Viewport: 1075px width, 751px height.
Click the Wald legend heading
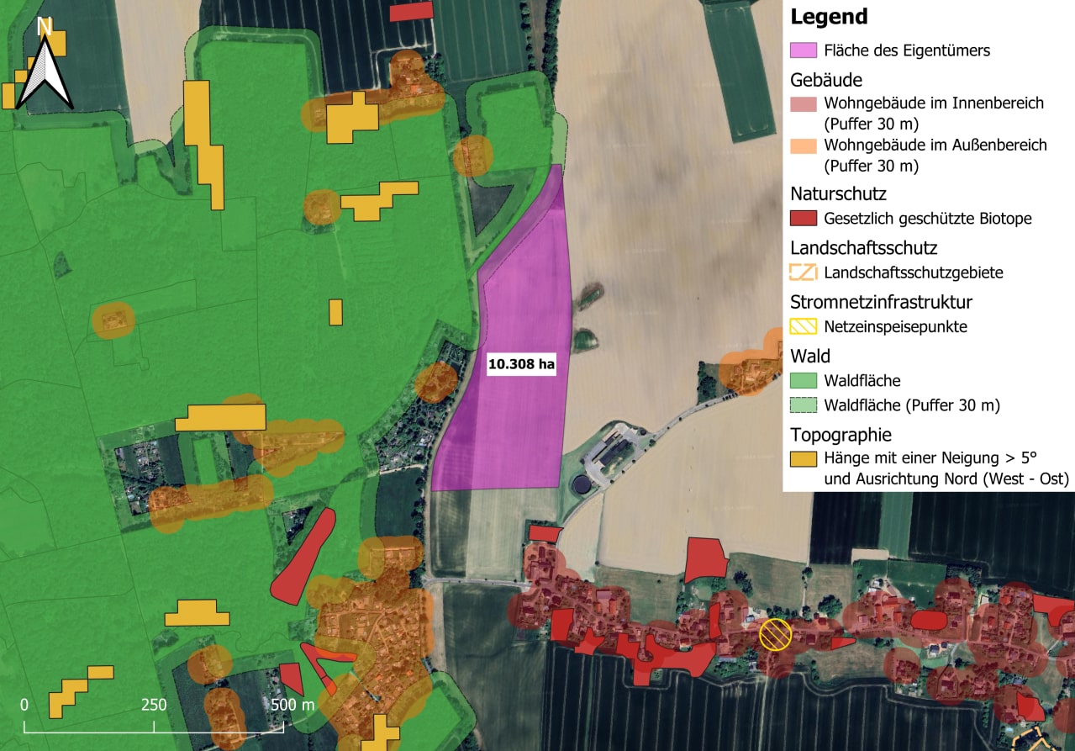[x=810, y=357]
